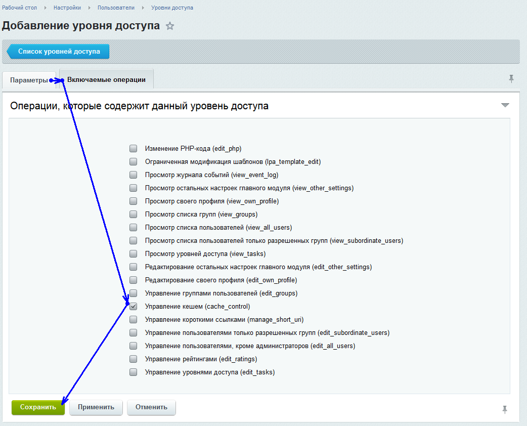This screenshot has width=527, height=426.
Task: Enable the view_tasks checkbox
Action: coord(134,253)
